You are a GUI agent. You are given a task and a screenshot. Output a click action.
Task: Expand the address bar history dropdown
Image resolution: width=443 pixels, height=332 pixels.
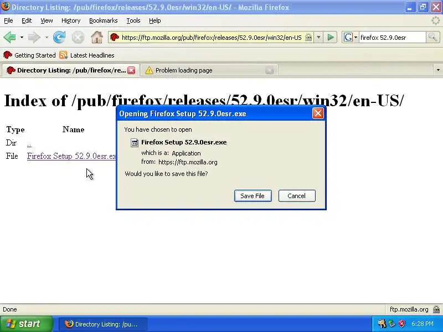(x=318, y=37)
